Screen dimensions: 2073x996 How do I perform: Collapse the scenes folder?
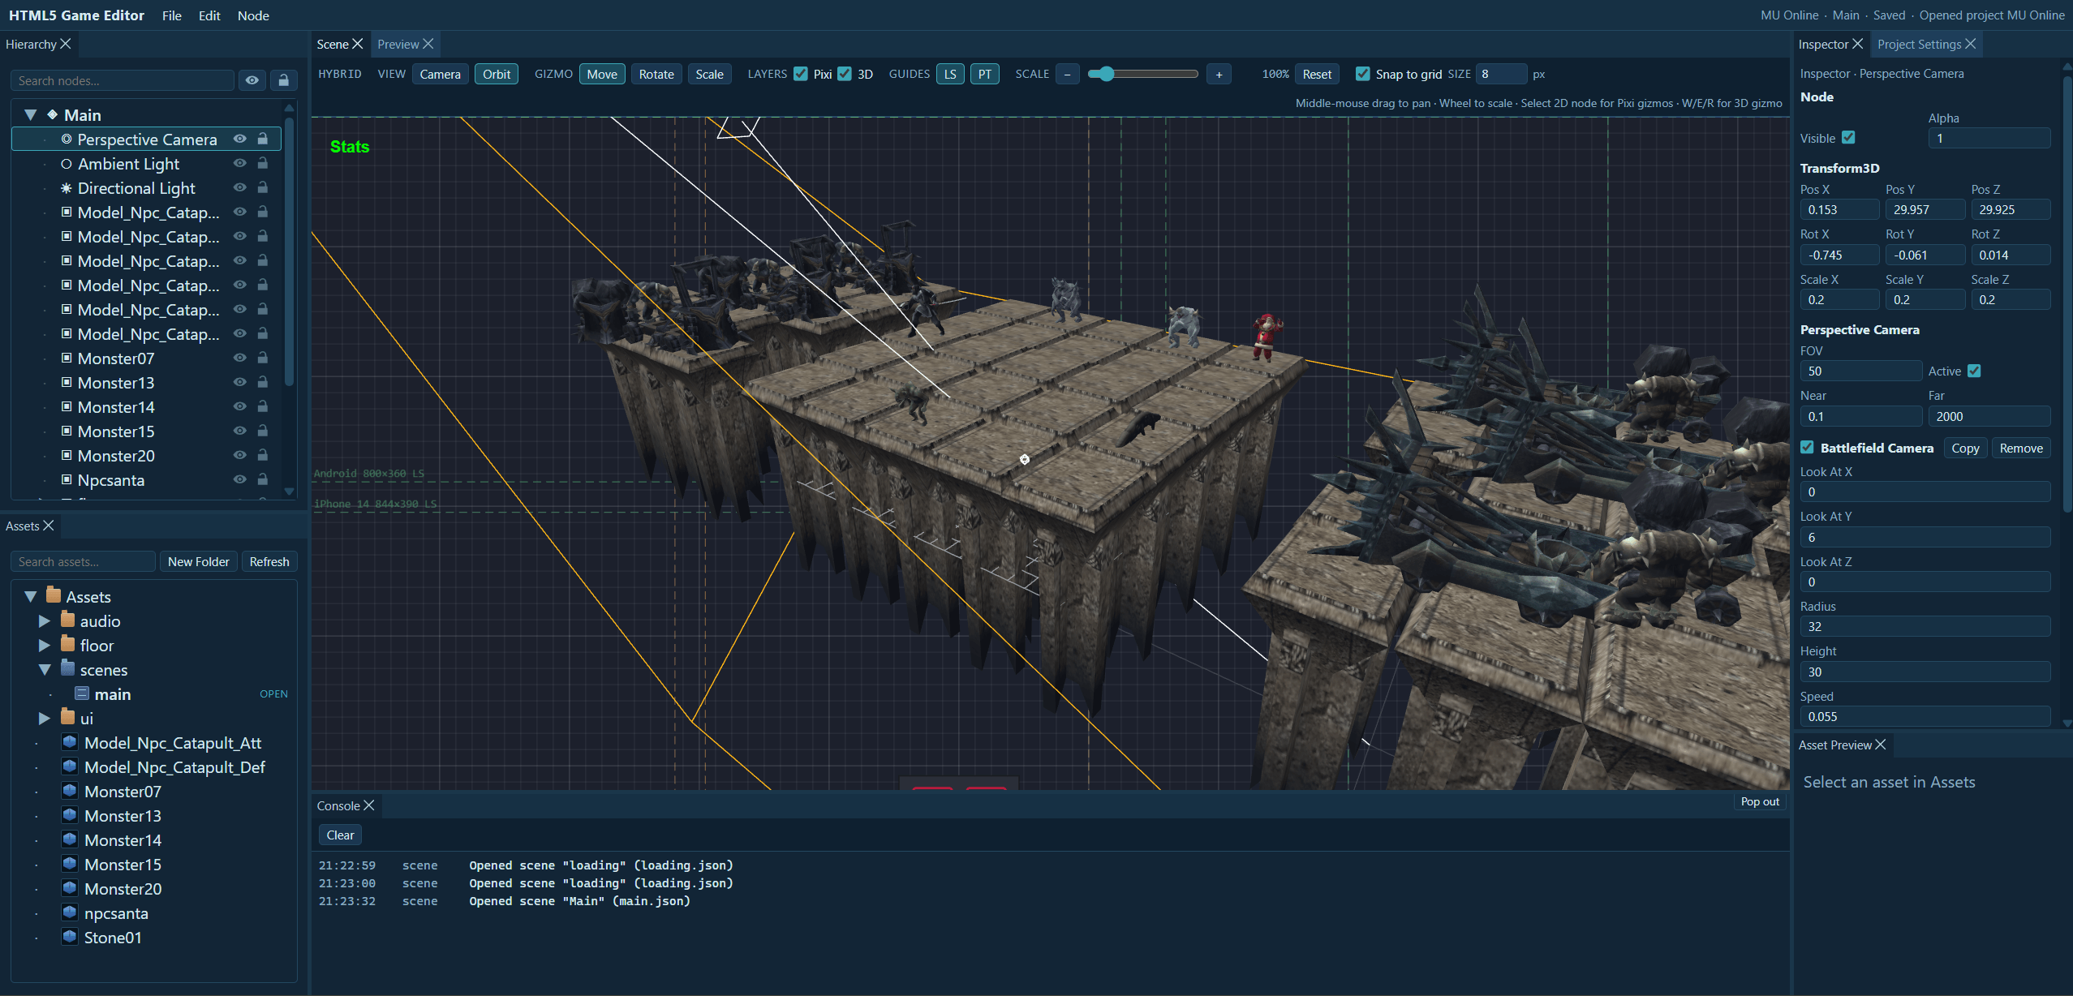pos(45,670)
